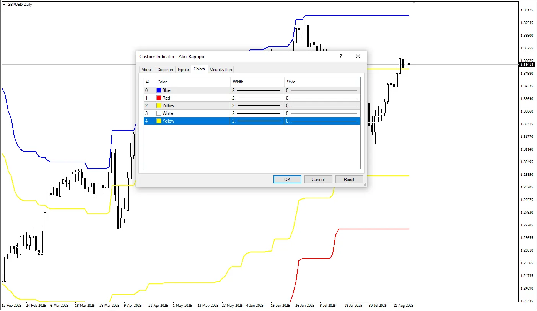Select the highlighted Yellow swatch in row 4

pyautogui.click(x=159, y=121)
